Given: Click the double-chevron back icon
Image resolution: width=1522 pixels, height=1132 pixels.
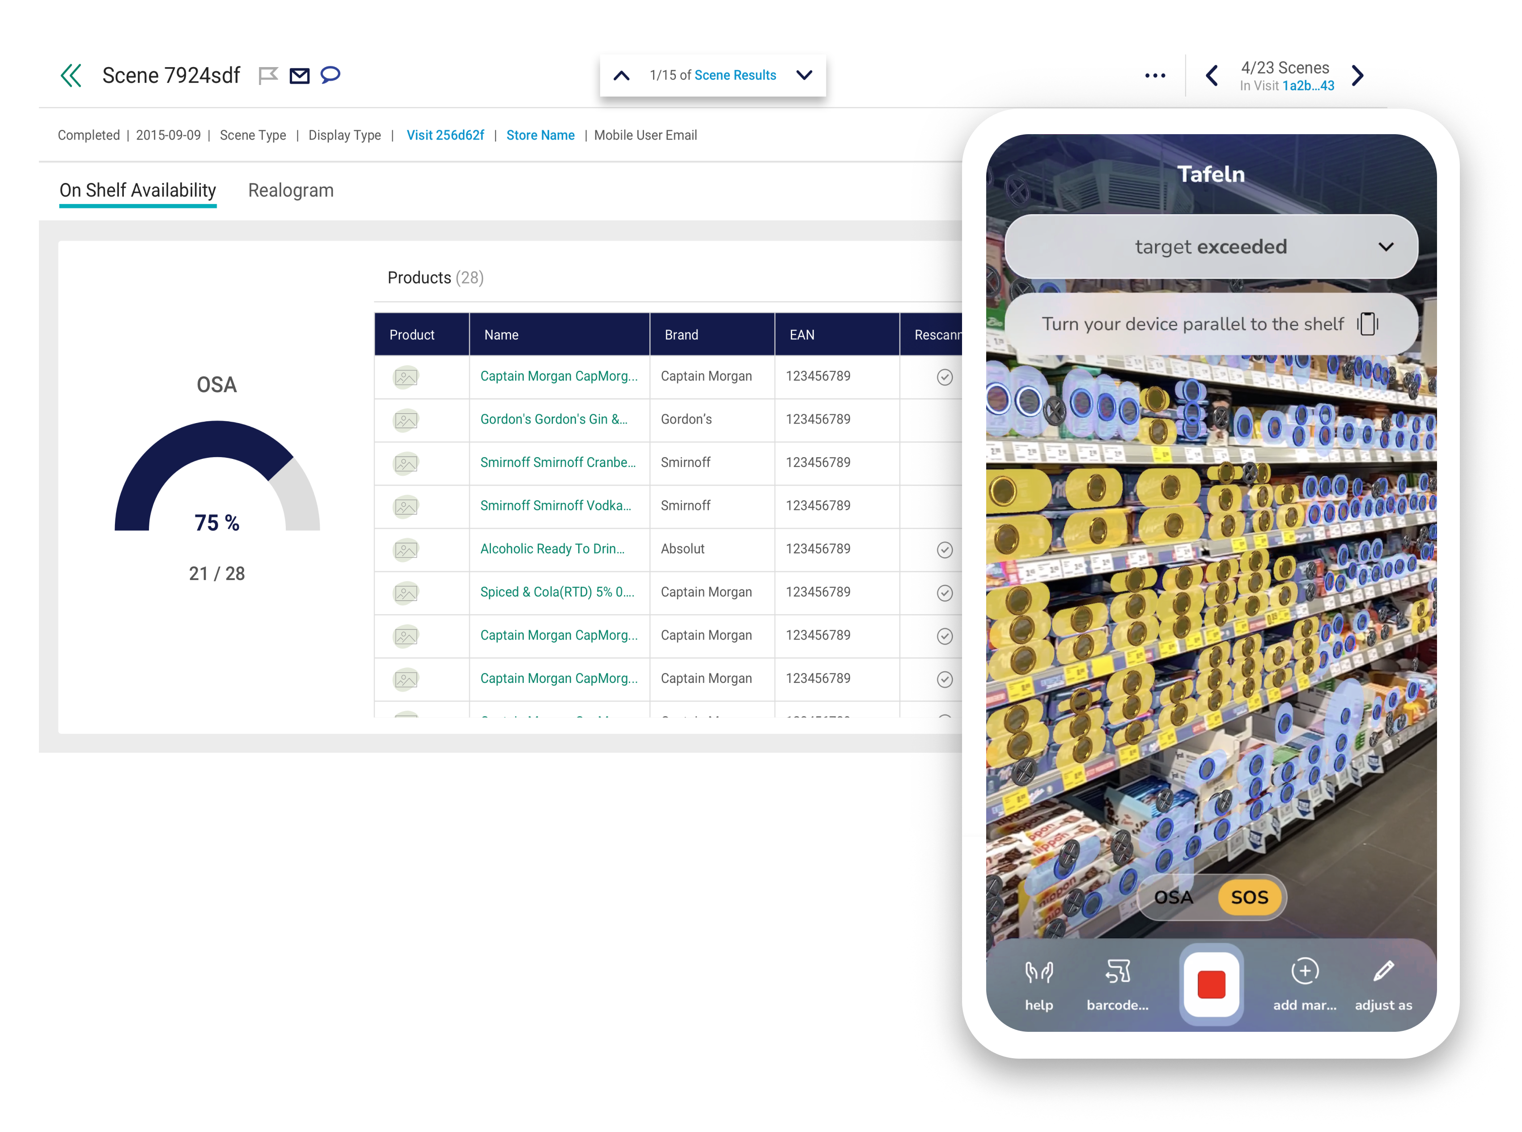Looking at the screenshot, I should [71, 76].
